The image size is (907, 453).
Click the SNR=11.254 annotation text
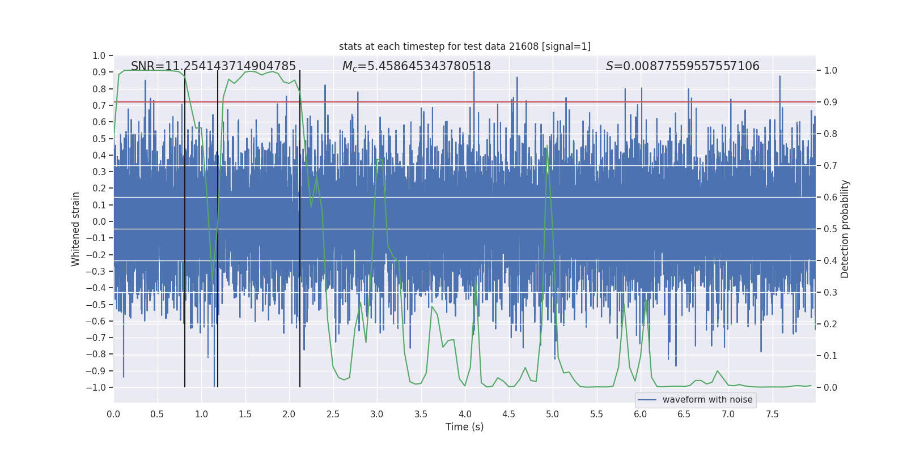click(213, 66)
